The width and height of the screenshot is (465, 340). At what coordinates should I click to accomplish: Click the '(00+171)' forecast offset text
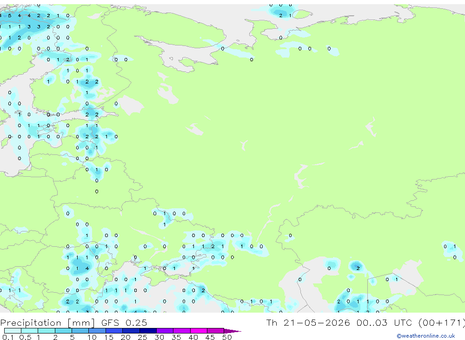pyautogui.click(x=441, y=323)
